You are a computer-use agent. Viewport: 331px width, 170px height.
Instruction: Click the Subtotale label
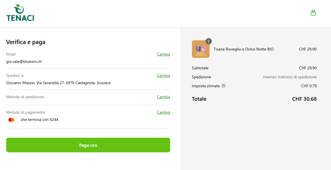point(200,68)
